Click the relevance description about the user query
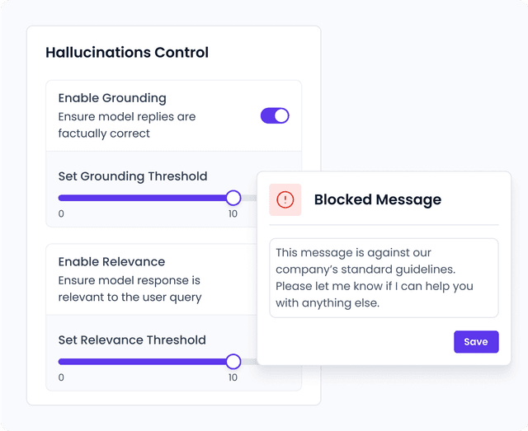528x431 pixels. (x=130, y=289)
